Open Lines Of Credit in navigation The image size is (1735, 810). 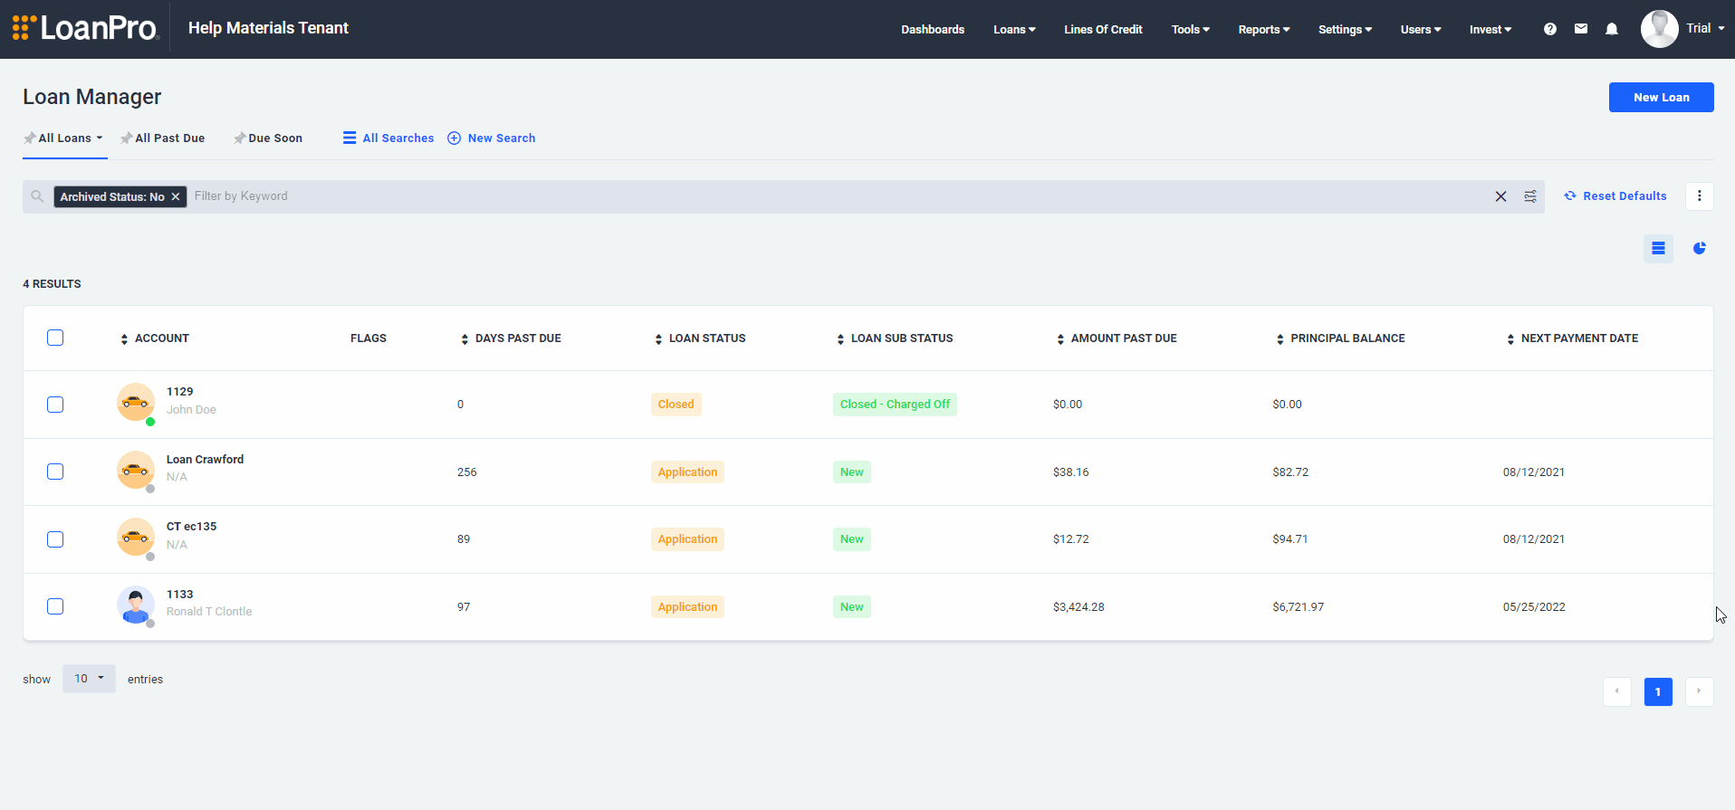(1103, 30)
